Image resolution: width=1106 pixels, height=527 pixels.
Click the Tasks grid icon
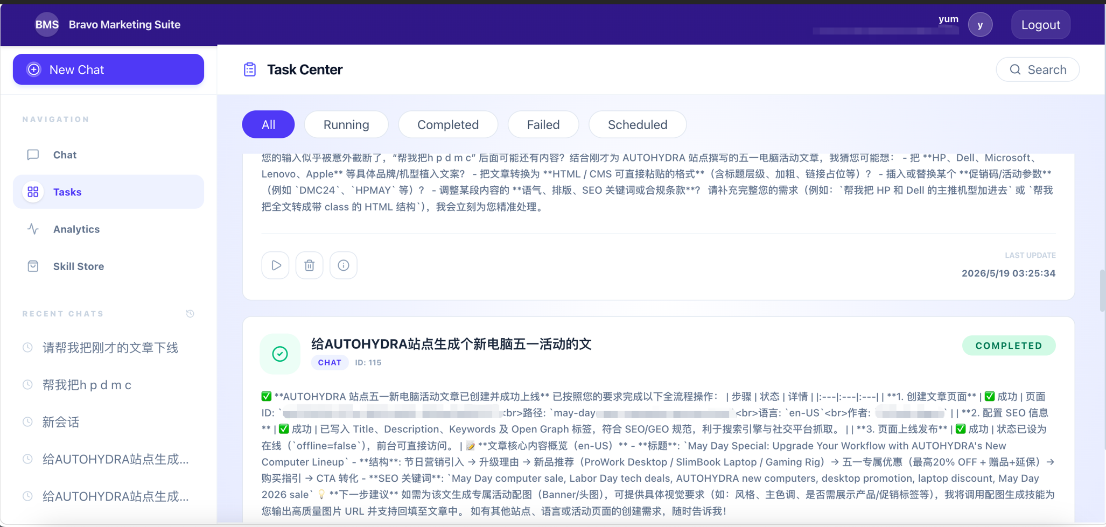[x=33, y=192]
